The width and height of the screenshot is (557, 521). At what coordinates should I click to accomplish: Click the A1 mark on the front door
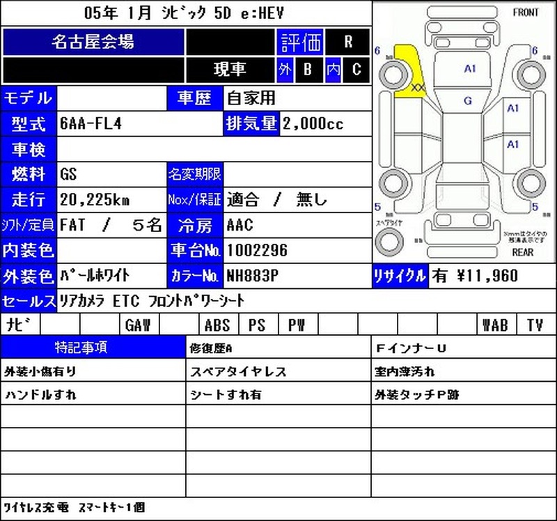tap(512, 108)
